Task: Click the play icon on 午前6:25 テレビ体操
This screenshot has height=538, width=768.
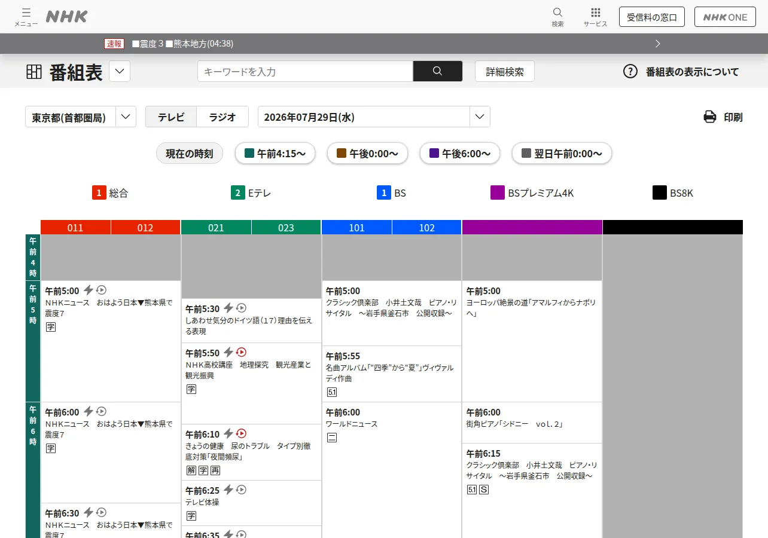Action: pos(242,490)
